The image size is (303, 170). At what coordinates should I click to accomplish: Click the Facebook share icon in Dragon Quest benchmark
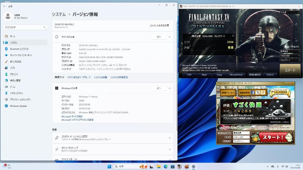click(253, 92)
